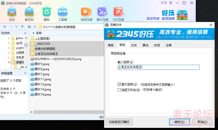Select jjdnw folder in tree
This screenshot has width=218, height=130.
(x=19, y=38)
